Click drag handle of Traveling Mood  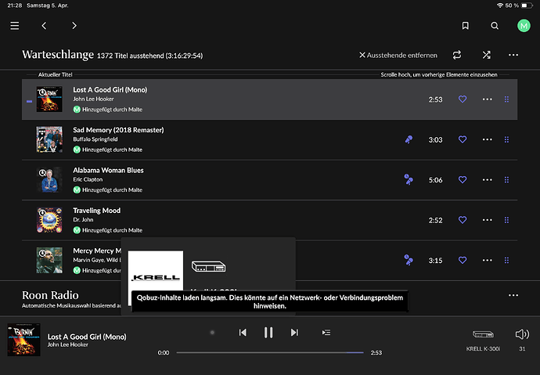506,220
